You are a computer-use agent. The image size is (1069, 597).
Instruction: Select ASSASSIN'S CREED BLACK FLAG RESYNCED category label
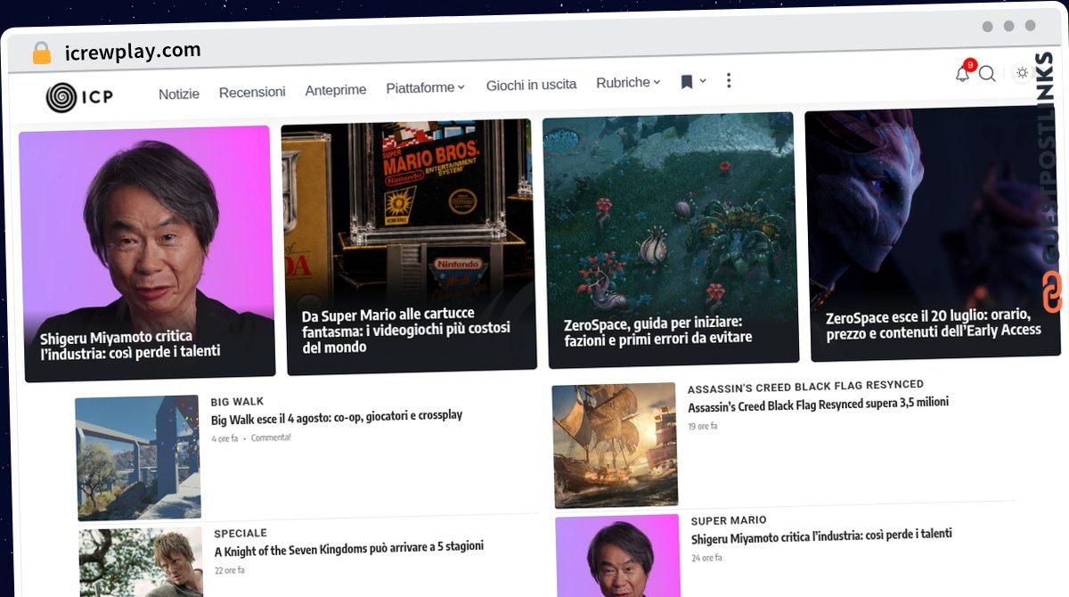[x=805, y=387]
